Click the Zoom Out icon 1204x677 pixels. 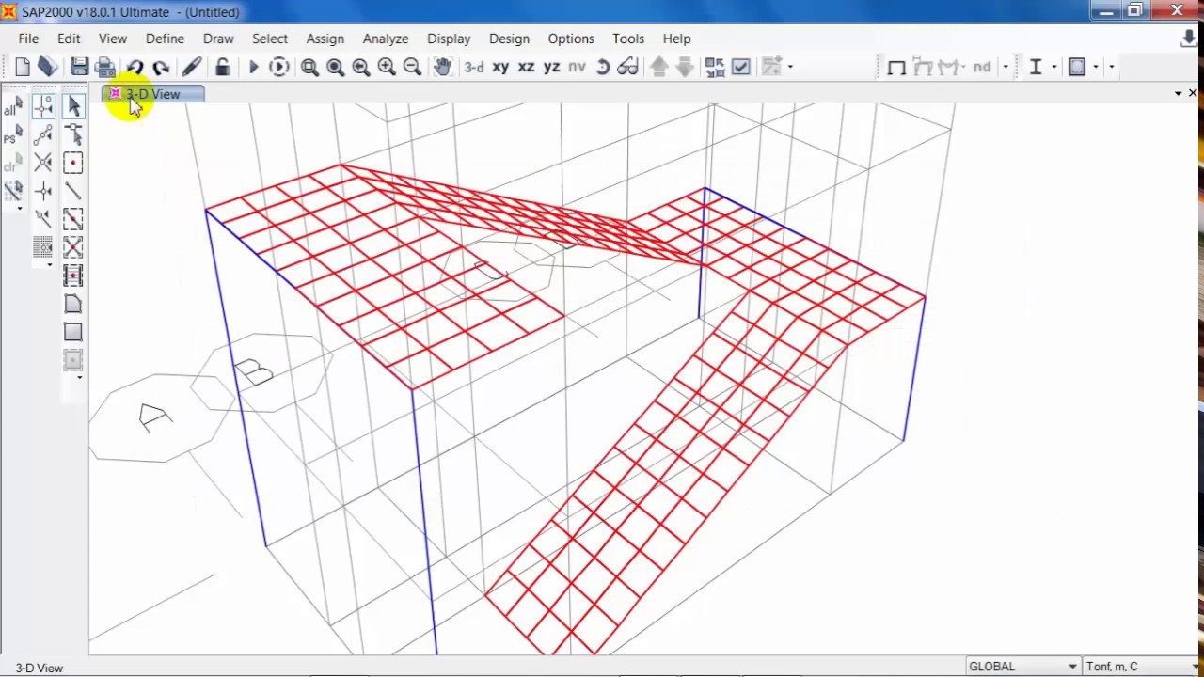pyautogui.click(x=412, y=67)
